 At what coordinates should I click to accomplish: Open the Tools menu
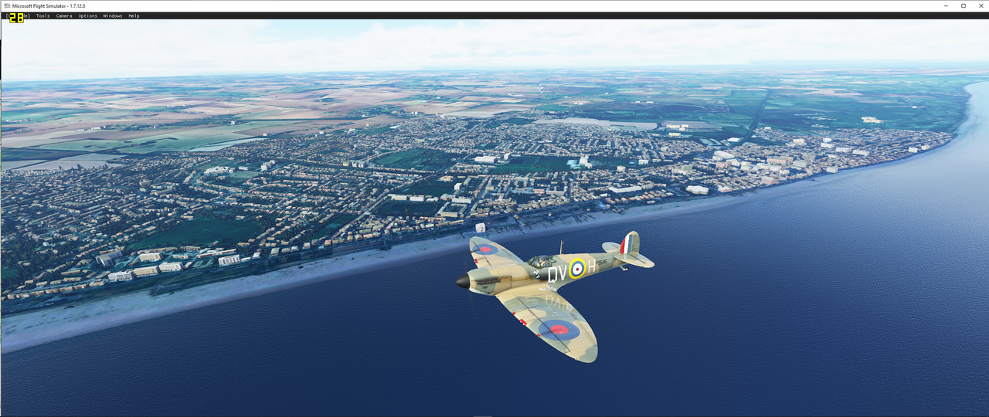(42, 15)
